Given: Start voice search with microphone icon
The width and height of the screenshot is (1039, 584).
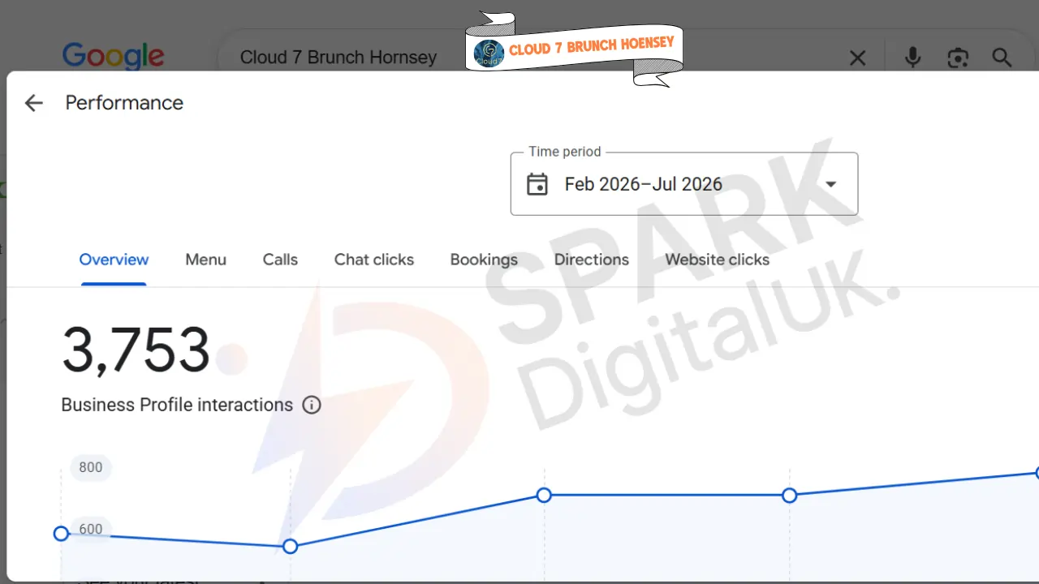Looking at the screenshot, I should click(913, 58).
